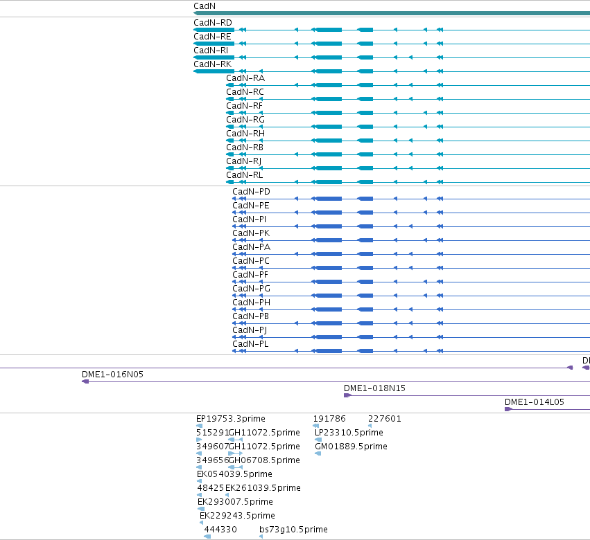
Task: Open the bs73g10.5prime feature label
Action: tap(293, 530)
